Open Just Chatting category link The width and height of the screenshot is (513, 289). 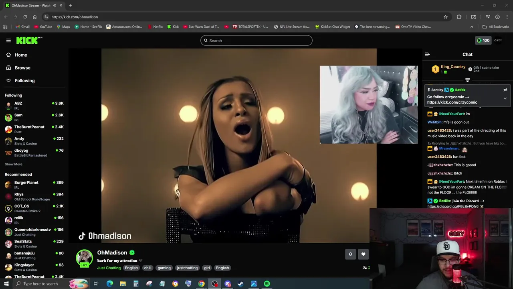[x=109, y=268]
